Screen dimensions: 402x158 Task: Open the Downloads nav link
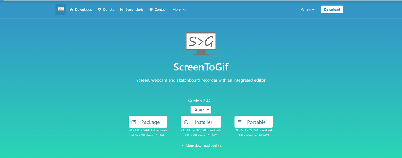coord(81,10)
